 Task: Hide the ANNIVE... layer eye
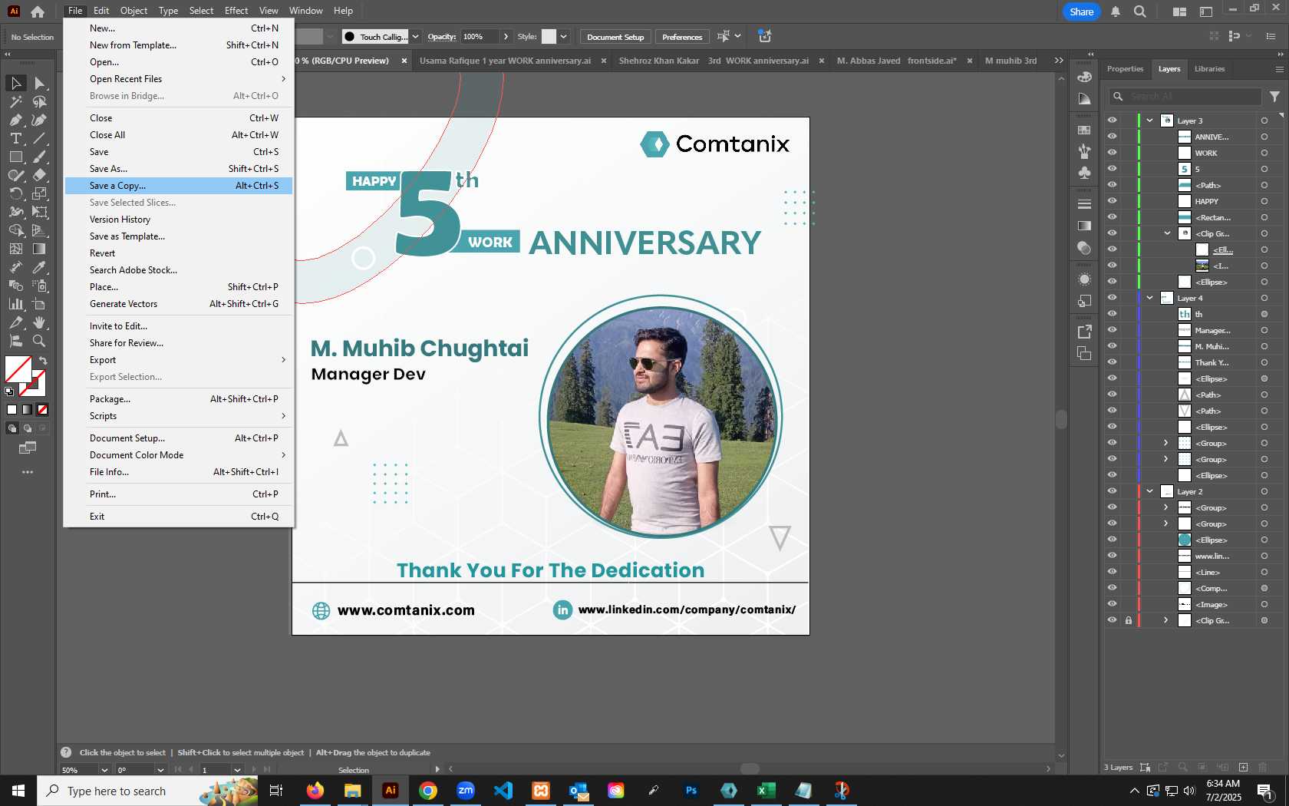click(x=1112, y=137)
